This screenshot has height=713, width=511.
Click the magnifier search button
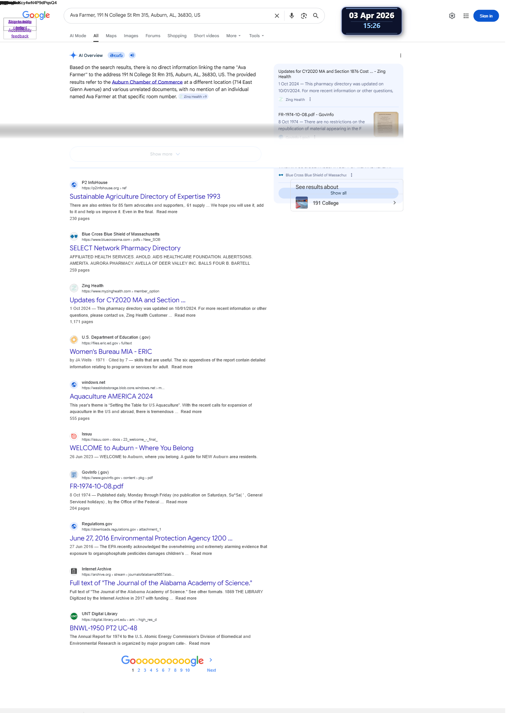316,16
